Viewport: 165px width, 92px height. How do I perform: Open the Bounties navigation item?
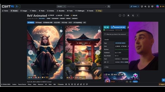(61, 11)
